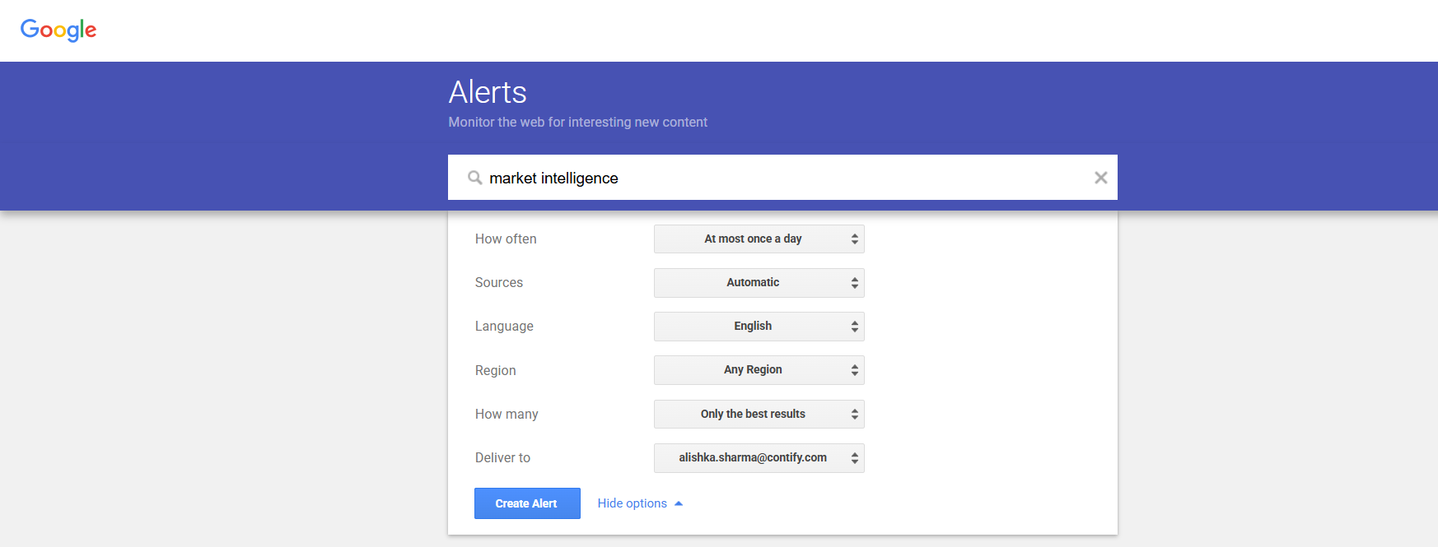Click the Create Alert button
The height and width of the screenshot is (547, 1438).
(527, 503)
